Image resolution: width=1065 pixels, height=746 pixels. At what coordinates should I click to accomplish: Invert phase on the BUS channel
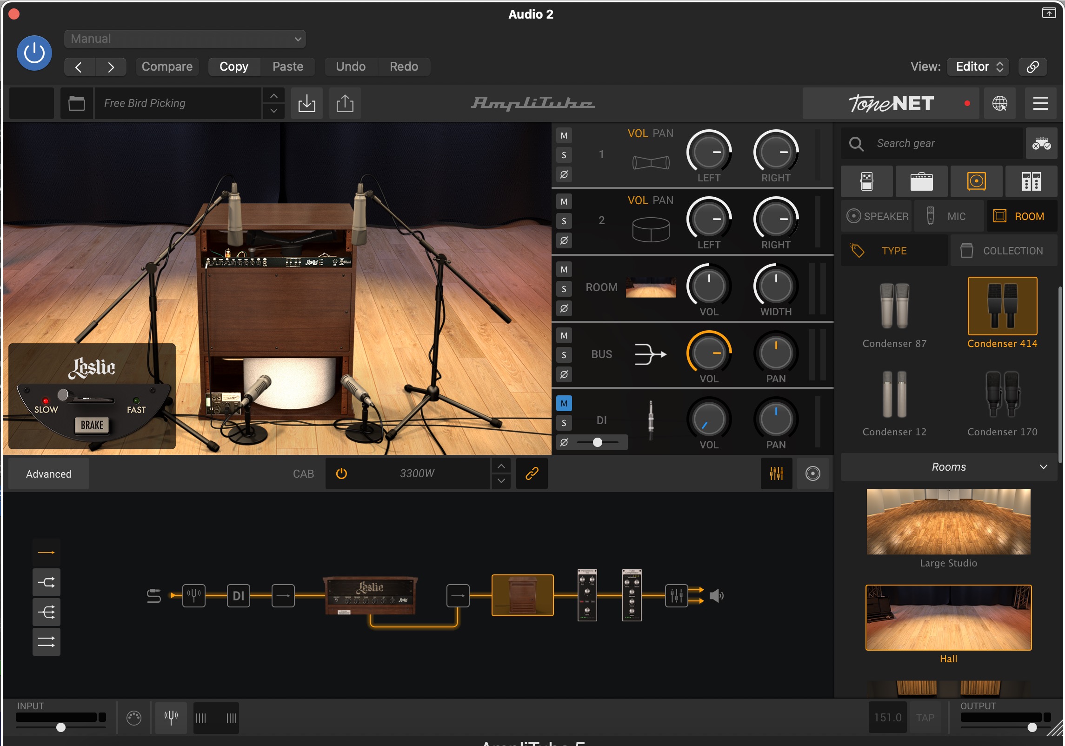(x=564, y=374)
